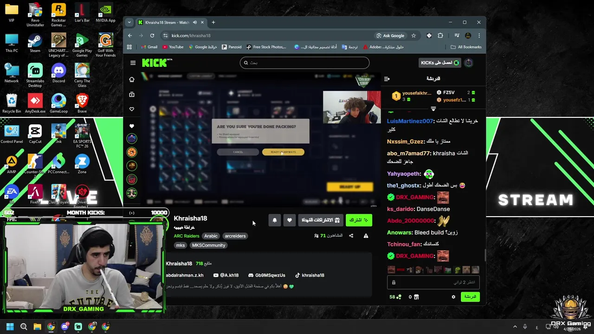Open the Gb9MSqwzUs Discord link

267,275
